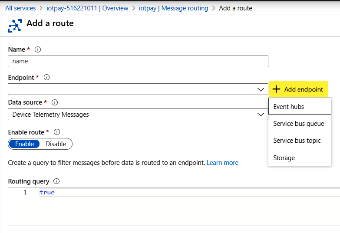
Task: Select Disable in the route toggle
Action: click(56, 144)
